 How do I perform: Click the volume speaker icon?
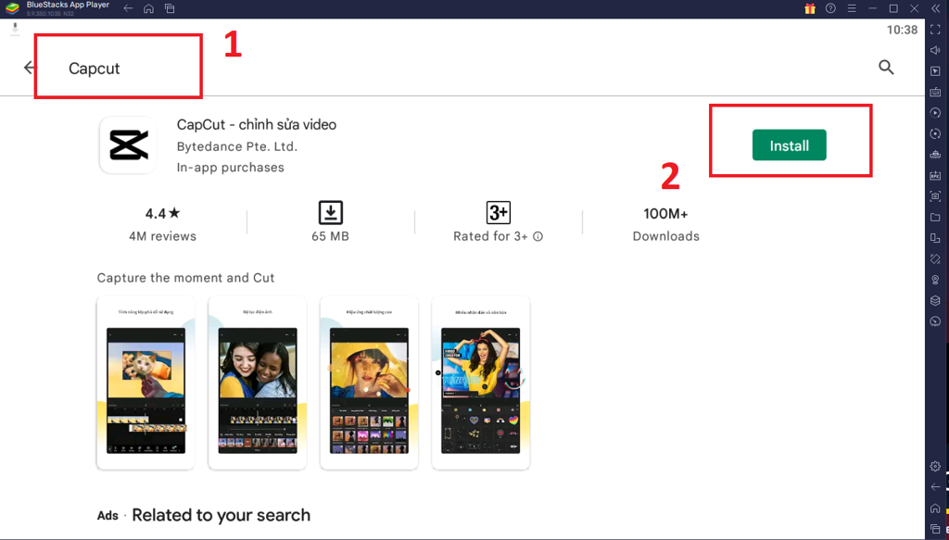pos(935,50)
